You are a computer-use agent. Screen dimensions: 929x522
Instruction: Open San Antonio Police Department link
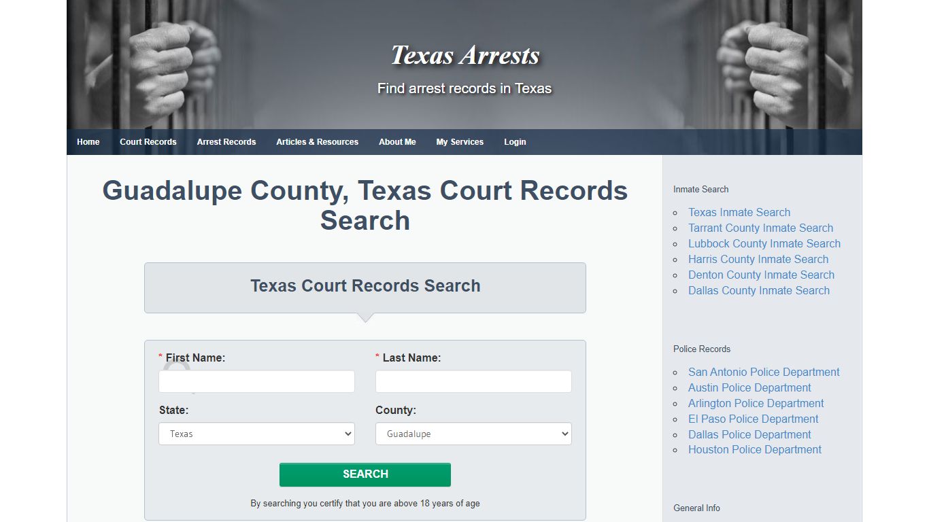[764, 372]
